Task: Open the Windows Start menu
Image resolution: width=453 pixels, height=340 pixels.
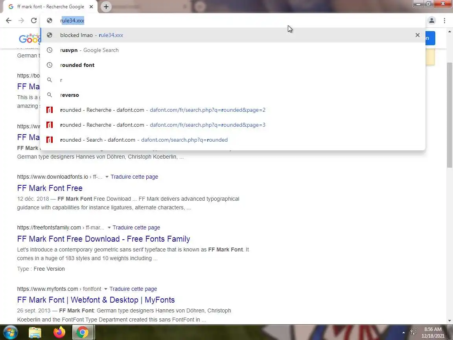Action: click(10, 332)
